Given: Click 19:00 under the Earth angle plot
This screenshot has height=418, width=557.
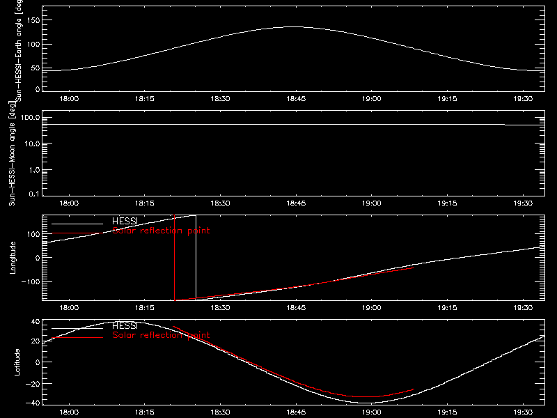Looking at the screenshot, I should pyautogui.click(x=372, y=98).
